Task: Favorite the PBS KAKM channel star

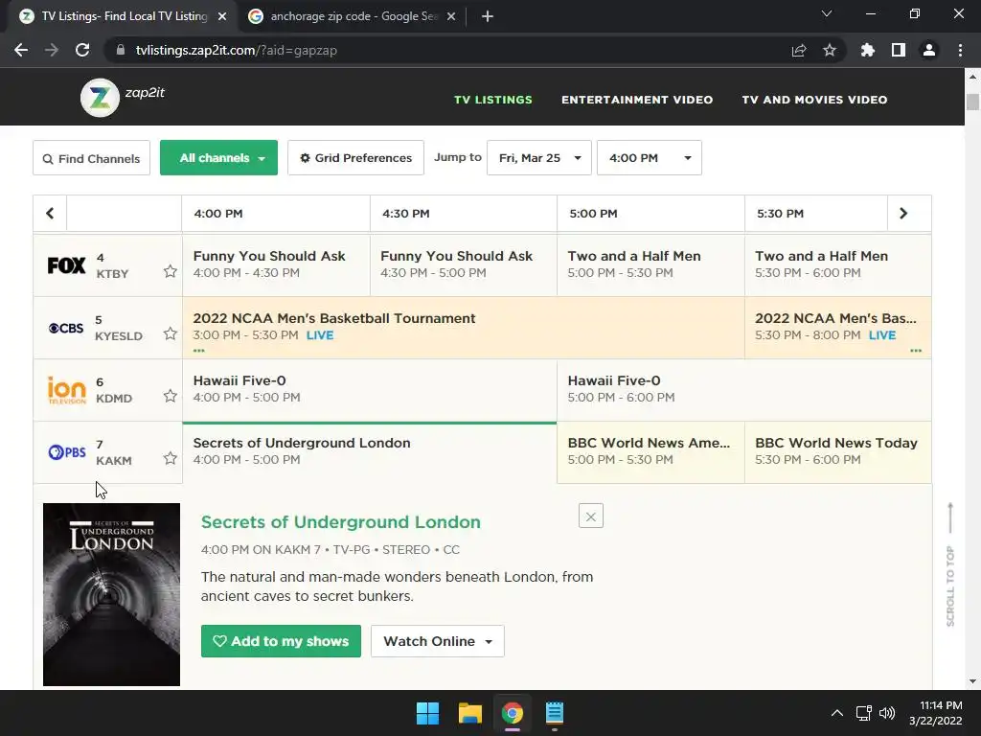Action: tap(171, 458)
